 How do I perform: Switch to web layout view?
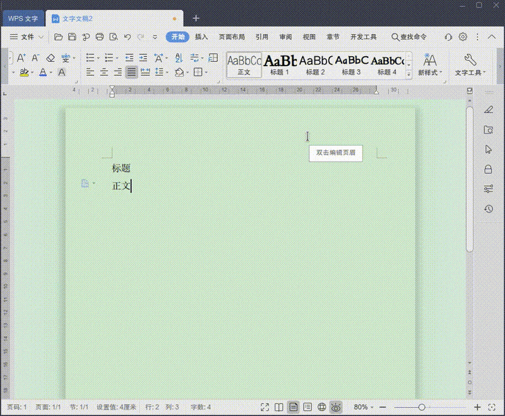tap(322, 407)
